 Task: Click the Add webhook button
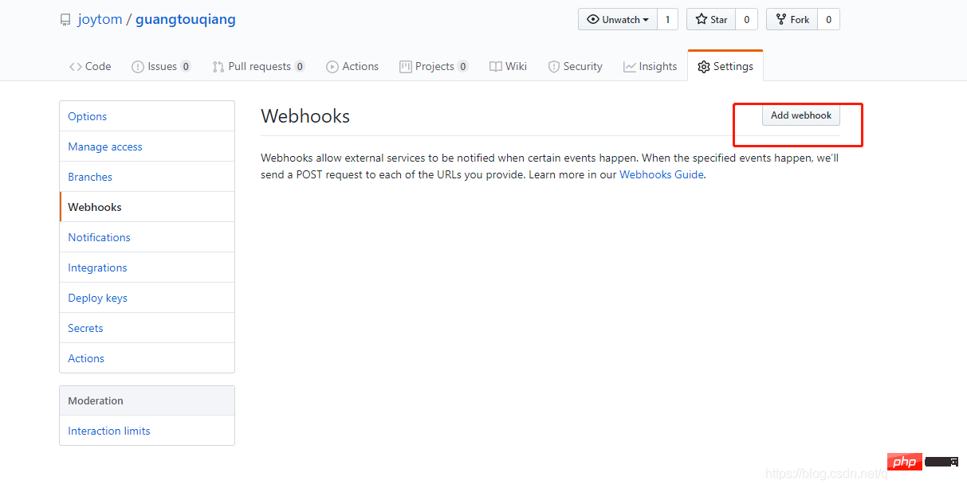tap(801, 115)
